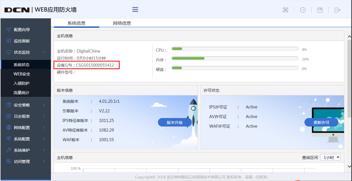Click the 版本升级 button
Image resolution: width=352 pixels, height=181 pixels.
point(175,123)
